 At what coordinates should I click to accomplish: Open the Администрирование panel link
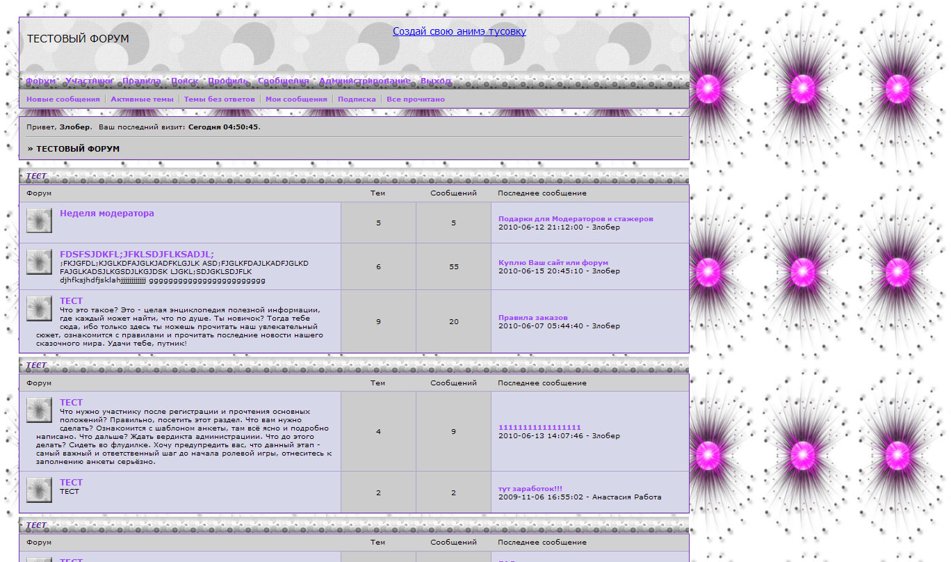[365, 81]
